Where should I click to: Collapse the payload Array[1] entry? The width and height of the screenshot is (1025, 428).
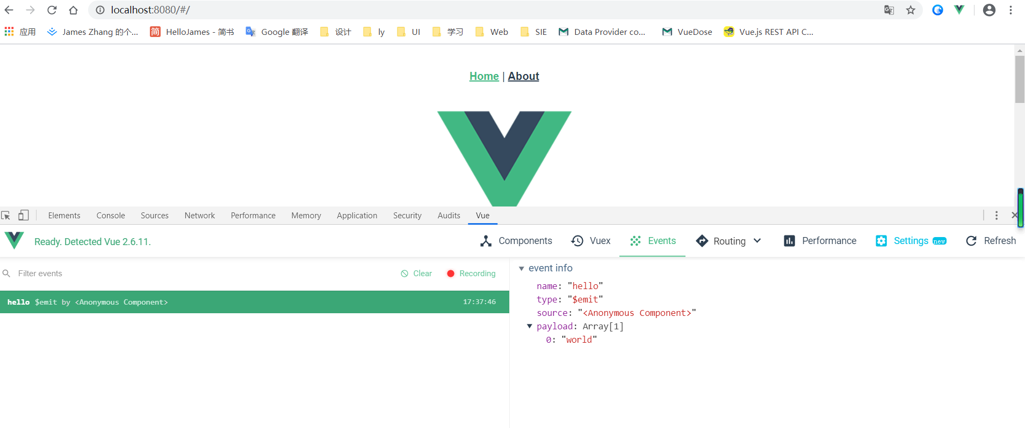coord(530,326)
